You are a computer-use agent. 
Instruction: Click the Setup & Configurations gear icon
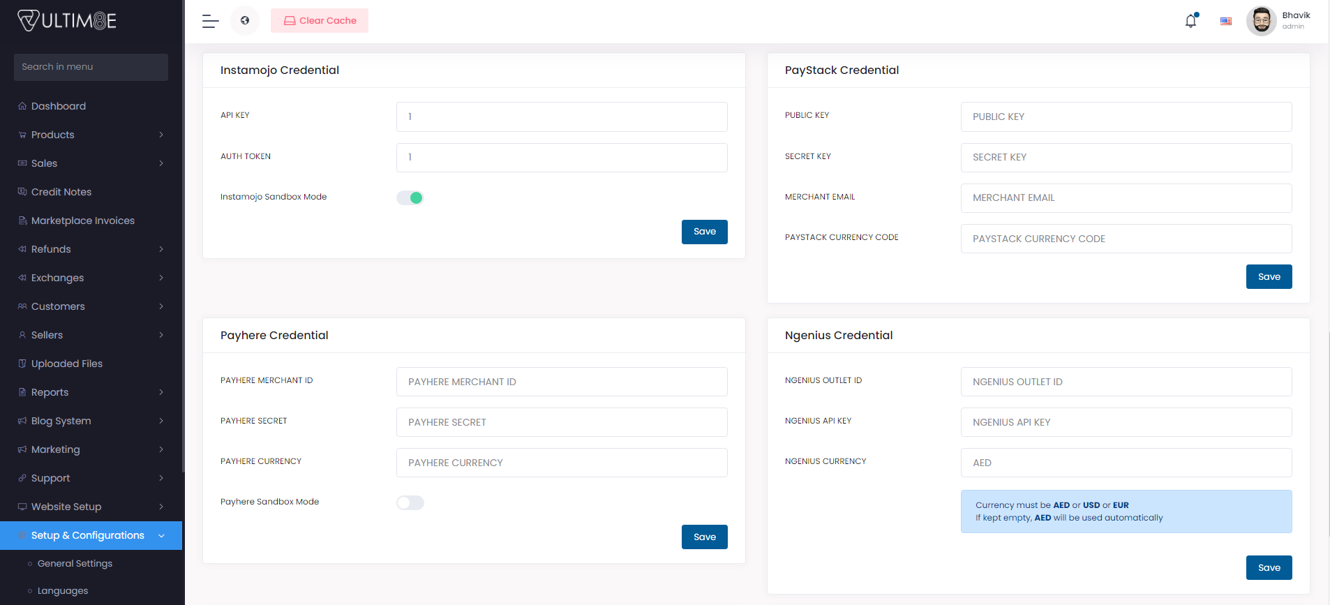pos(22,535)
